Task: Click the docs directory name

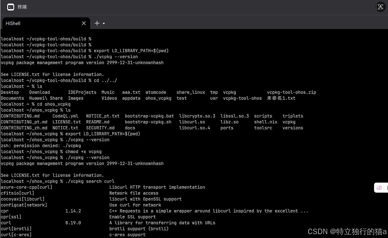Action: coord(130,128)
